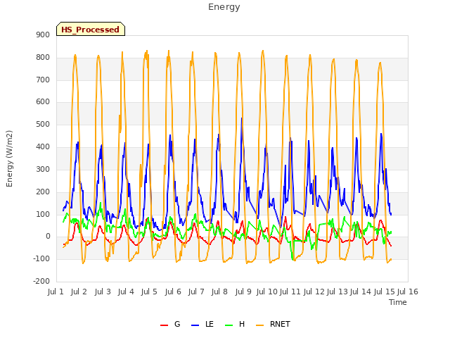This screenshot has width=450, height=338.
Task: Click the -100 y-axis tick label
Action: [x=41, y=258]
